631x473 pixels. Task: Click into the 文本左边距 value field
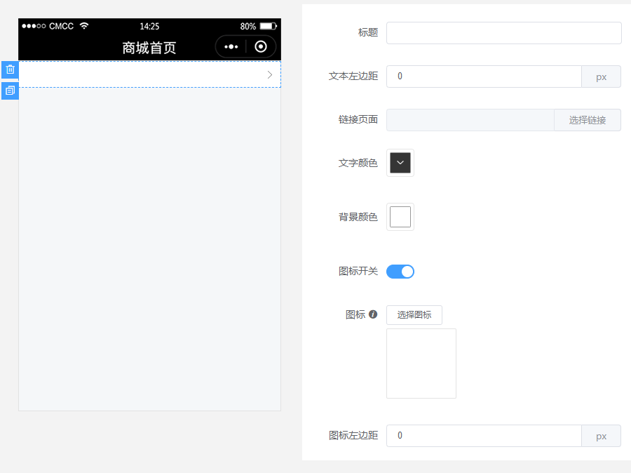click(x=484, y=76)
